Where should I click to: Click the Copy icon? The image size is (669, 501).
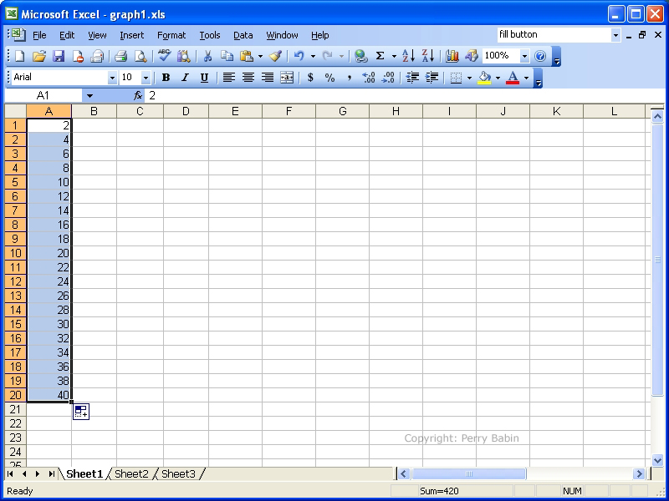pyautogui.click(x=227, y=56)
